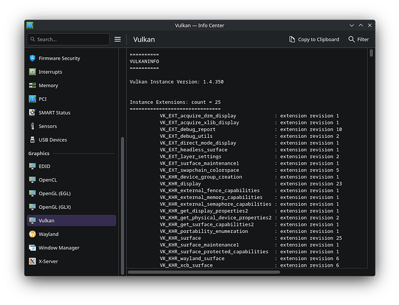Image resolution: width=399 pixels, height=305 pixels.
Task: Open USB Devices label
Action: tap(52, 140)
